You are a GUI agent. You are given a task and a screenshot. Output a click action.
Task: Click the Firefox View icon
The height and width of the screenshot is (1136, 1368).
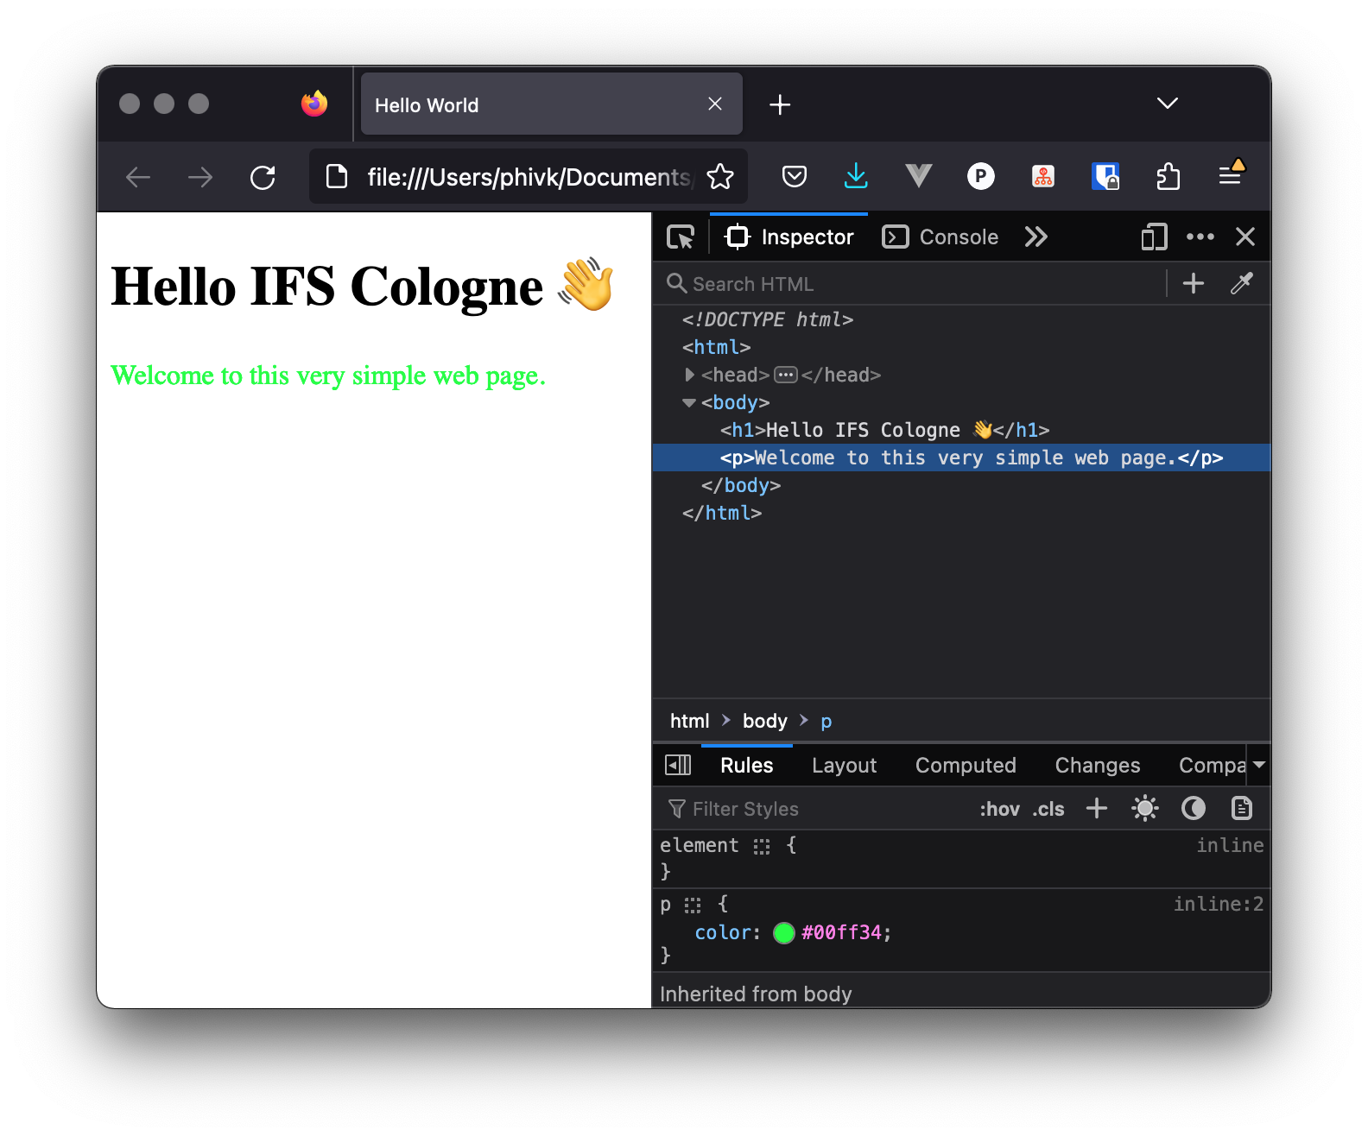point(314,104)
